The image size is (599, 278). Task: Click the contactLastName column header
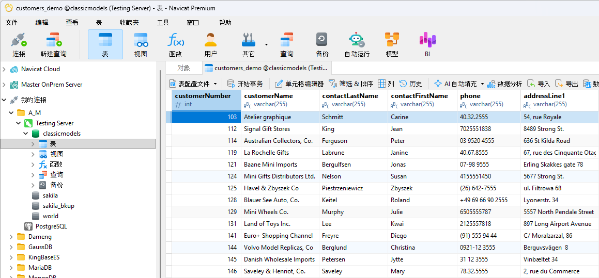click(354, 100)
